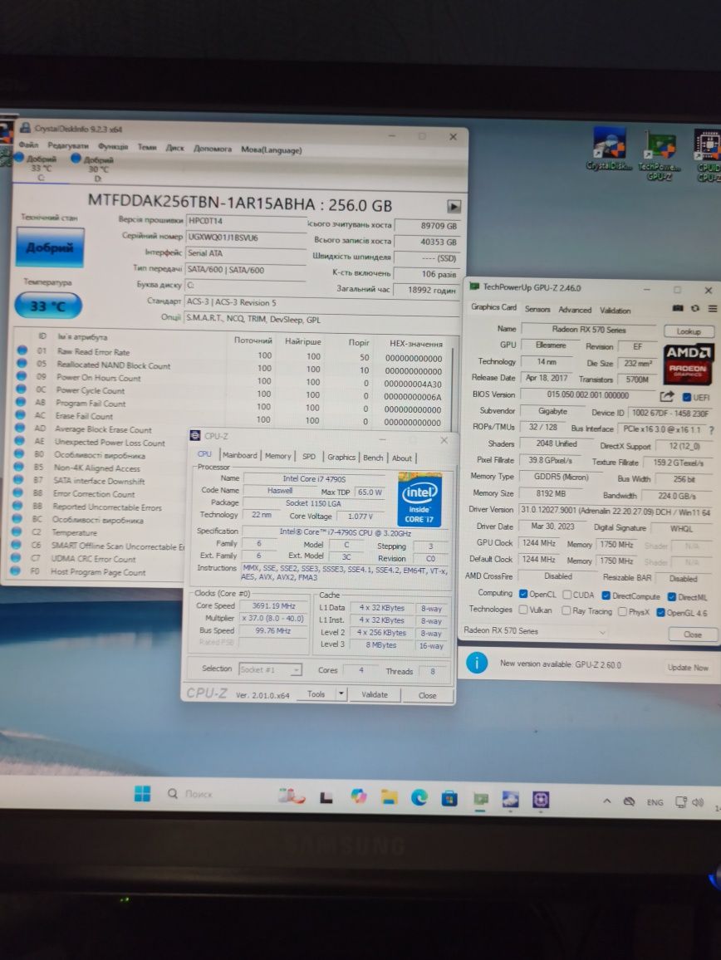
Task: Click the SMART attribute list scrollbar
Action: [x=454, y=389]
